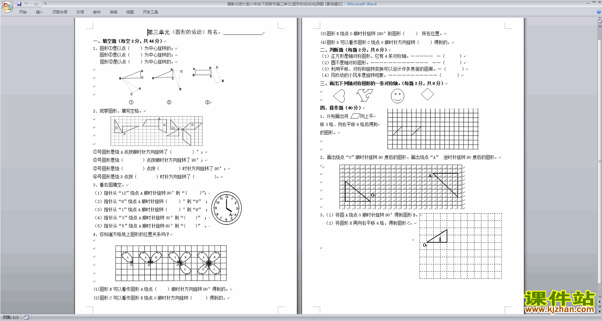
Task: Click the heading 一、填空题（每空2分，共44分）
Action: coord(128,41)
